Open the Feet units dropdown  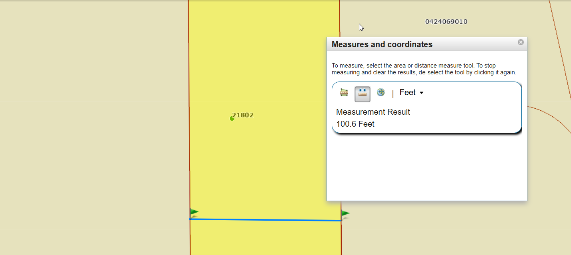(412, 93)
